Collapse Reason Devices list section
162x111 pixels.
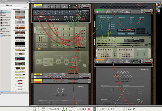pos(12,9)
